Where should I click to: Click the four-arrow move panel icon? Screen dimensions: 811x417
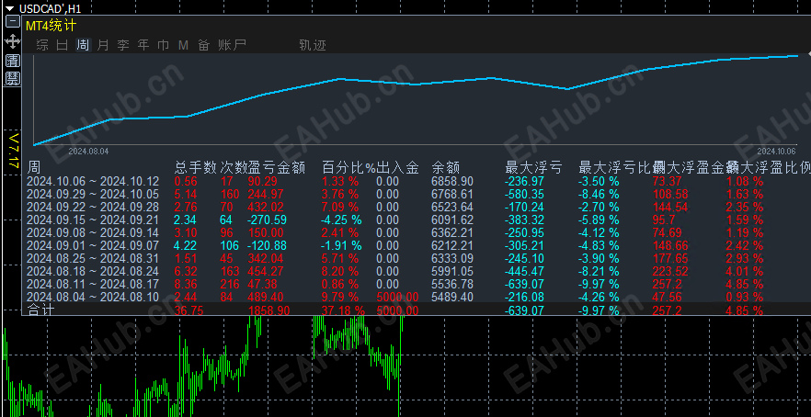pos(13,41)
